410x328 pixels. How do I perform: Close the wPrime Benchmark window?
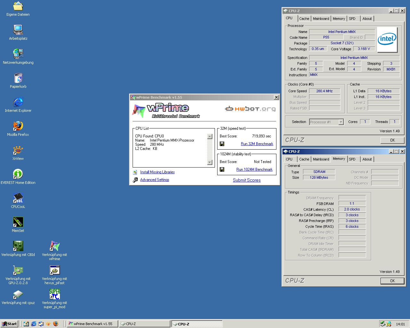point(276,97)
